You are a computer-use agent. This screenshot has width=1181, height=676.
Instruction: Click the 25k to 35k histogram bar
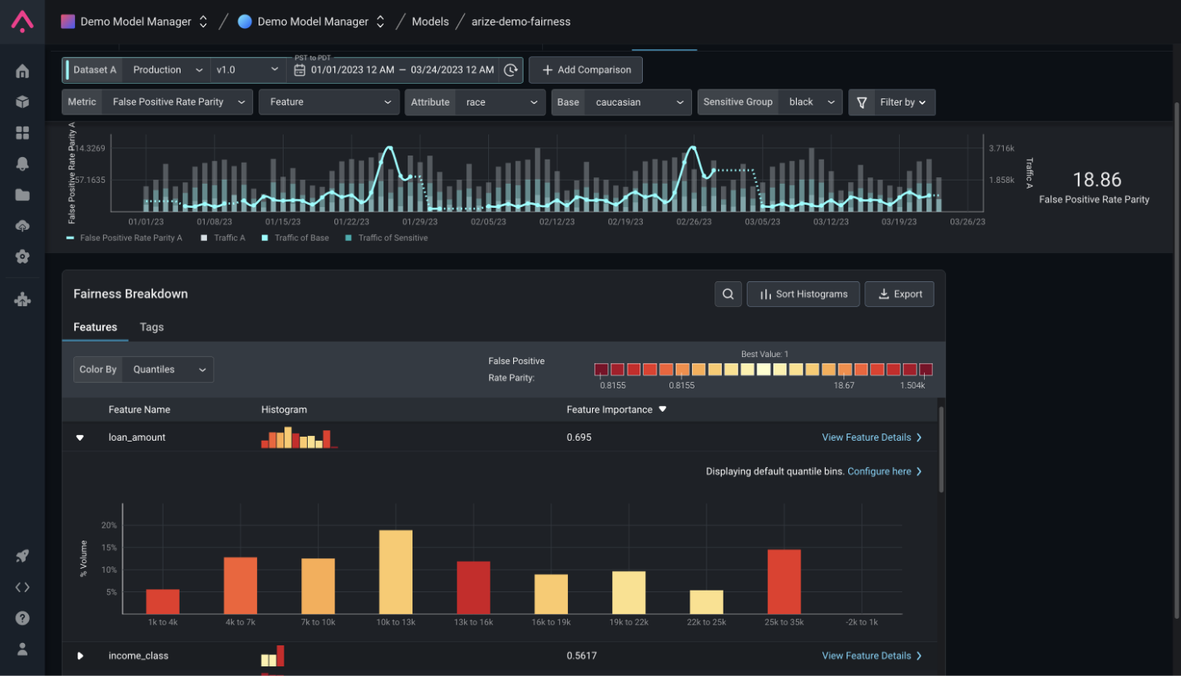click(784, 582)
